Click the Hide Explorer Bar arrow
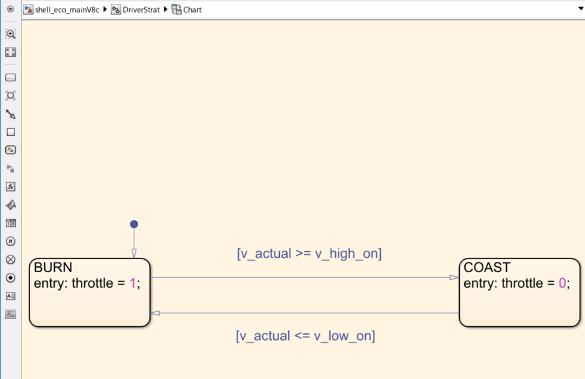The height and width of the screenshot is (379, 585). 10,9
